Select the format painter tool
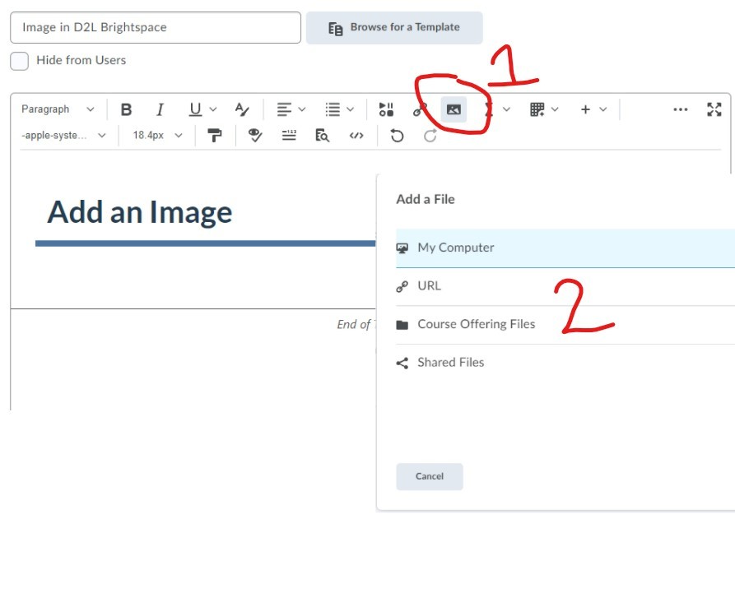Screen dimensions: 735x616 [x=215, y=136]
